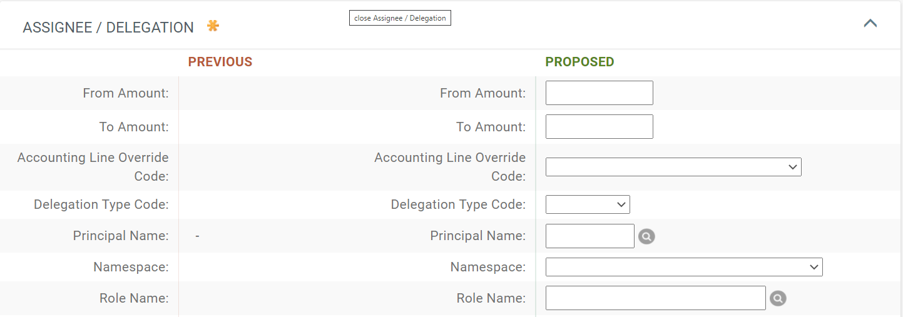Click the 'close Assignee / Delegation' tooltip
Viewport: 903px width, 317px height.
(400, 18)
